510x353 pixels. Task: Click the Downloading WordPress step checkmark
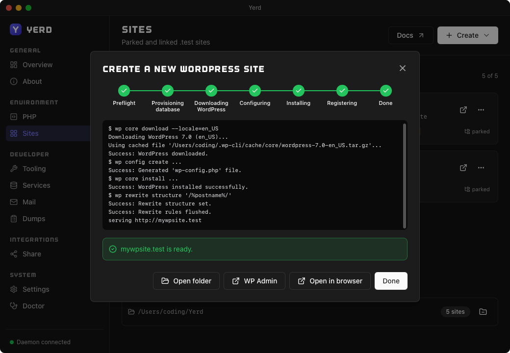coord(211,91)
